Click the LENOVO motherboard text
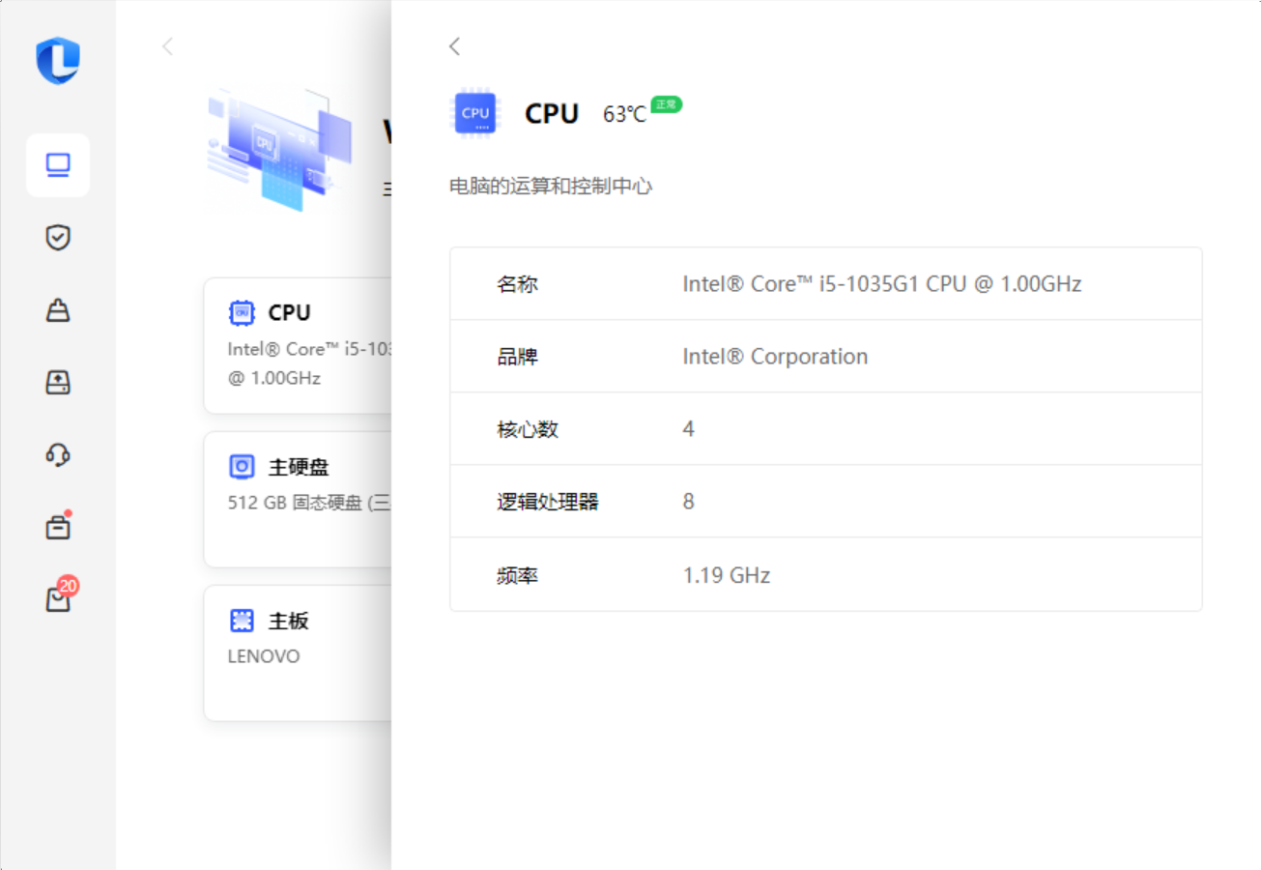 [x=264, y=656]
